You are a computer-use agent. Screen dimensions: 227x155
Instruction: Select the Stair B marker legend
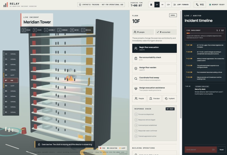tap(37, 30)
